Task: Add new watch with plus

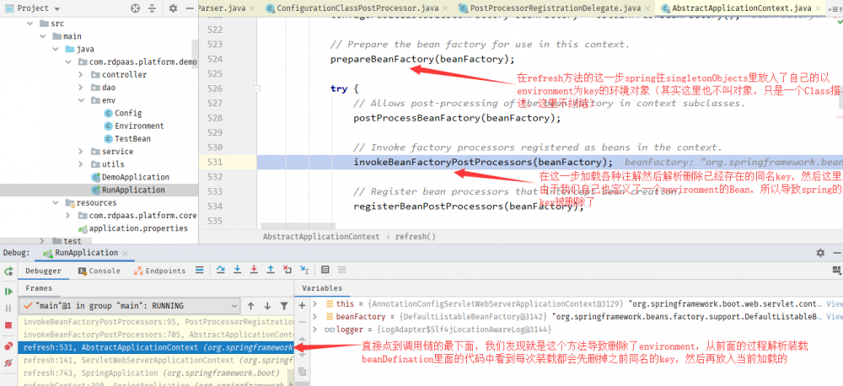Action: click(x=302, y=305)
